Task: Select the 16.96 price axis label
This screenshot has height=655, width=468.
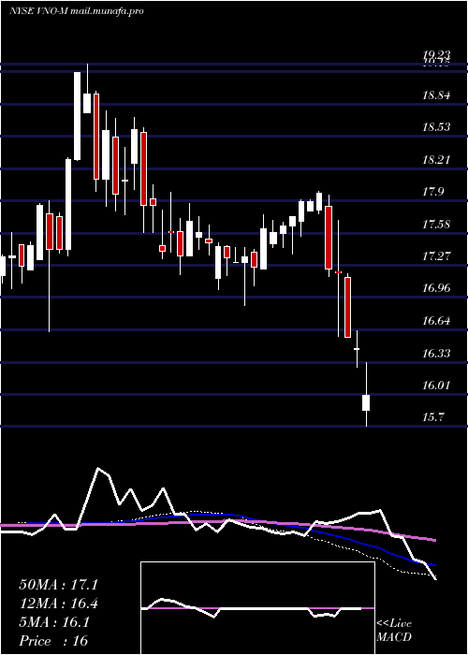Action: click(436, 288)
